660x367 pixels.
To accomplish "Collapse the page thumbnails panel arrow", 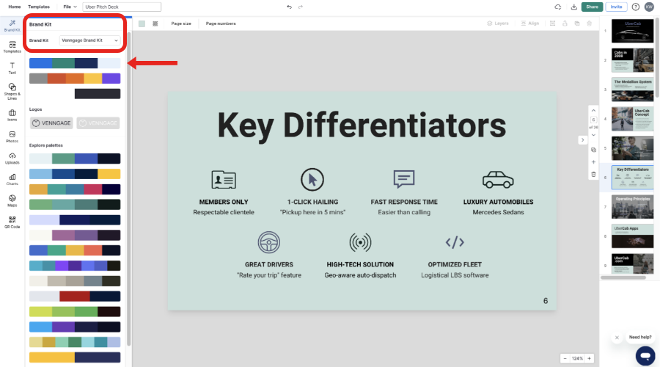I will pos(582,140).
